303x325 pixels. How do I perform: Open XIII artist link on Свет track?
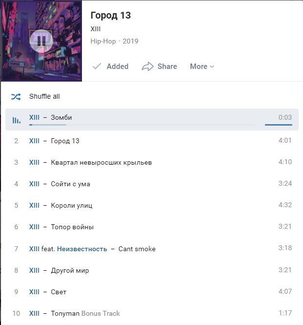click(x=34, y=292)
